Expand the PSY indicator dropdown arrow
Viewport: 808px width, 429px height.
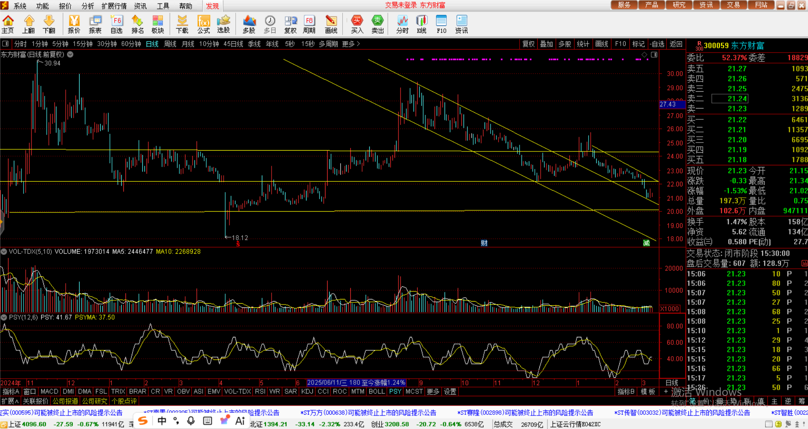click(x=4, y=317)
